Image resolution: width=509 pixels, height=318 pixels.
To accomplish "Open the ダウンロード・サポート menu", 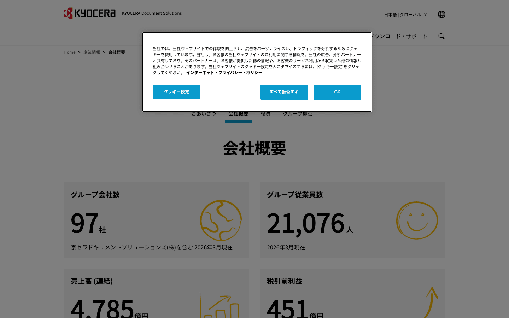I will point(399,36).
